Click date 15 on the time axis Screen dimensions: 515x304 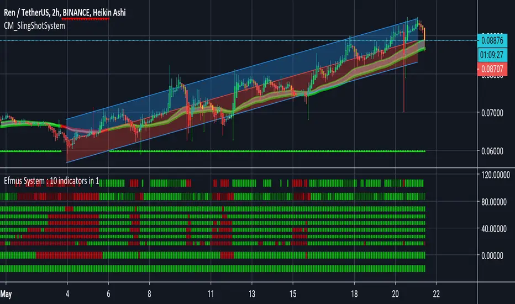tap(293, 294)
